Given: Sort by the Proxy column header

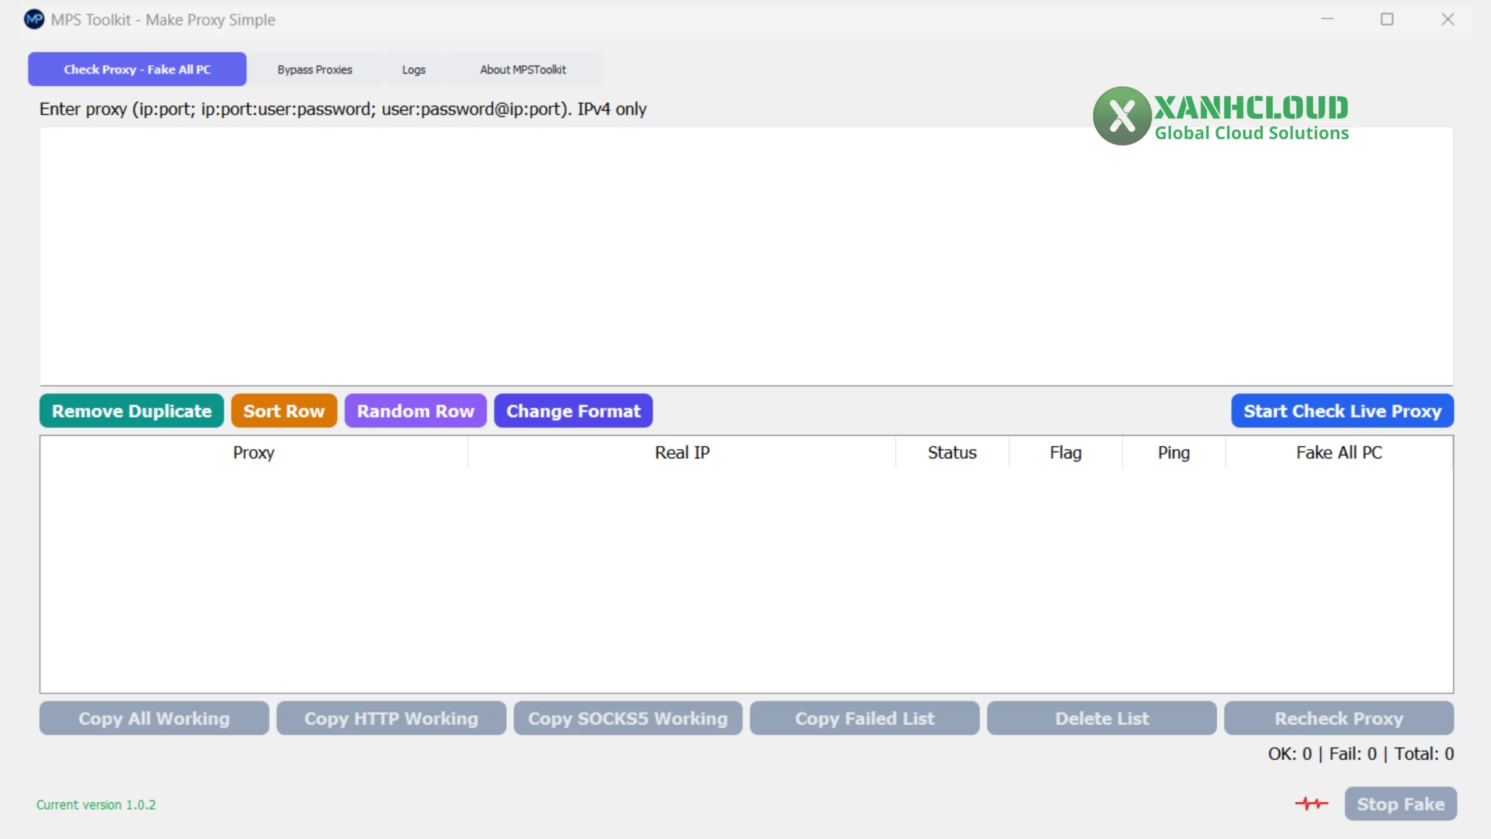Looking at the screenshot, I should coord(253,453).
